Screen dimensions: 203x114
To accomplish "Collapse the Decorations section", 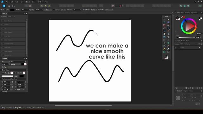I will pos(1,70).
